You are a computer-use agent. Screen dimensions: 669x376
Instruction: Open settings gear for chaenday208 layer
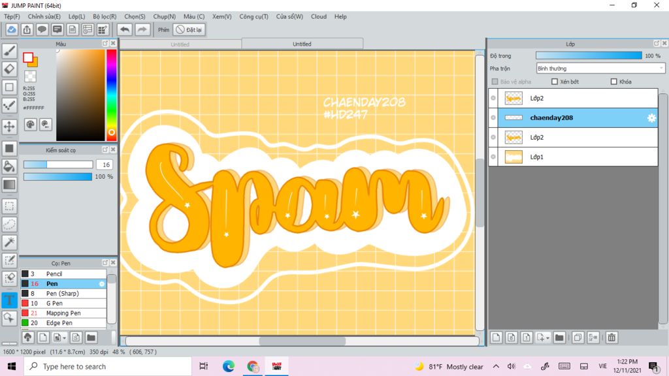(651, 118)
